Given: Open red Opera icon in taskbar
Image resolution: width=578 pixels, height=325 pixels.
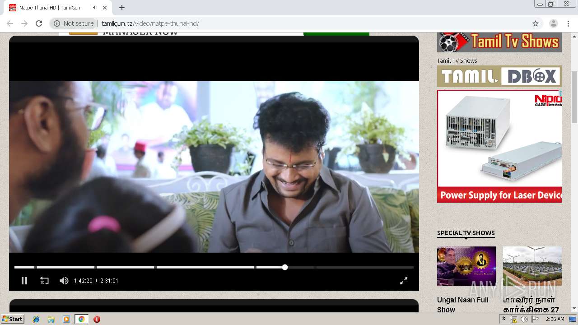Looking at the screenshot, I should coord(97,319).
